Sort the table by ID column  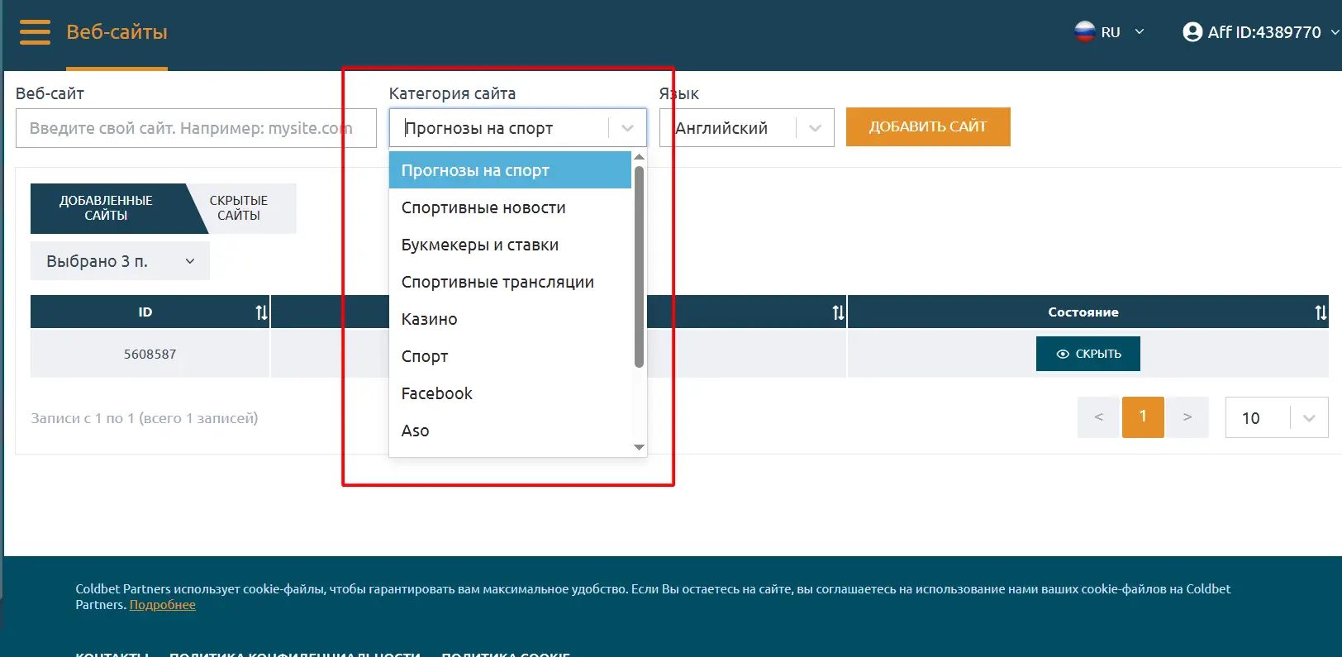pyautogui.click(x=261, y=312)
